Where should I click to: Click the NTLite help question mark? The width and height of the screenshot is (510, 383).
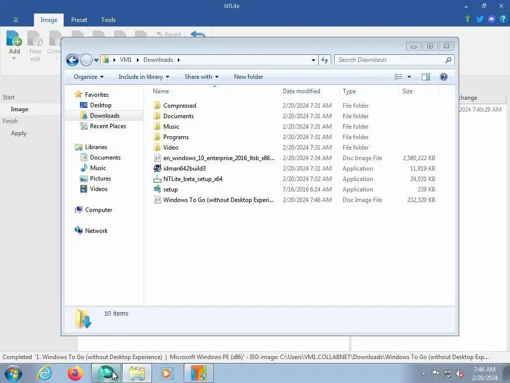click(503, 19)
